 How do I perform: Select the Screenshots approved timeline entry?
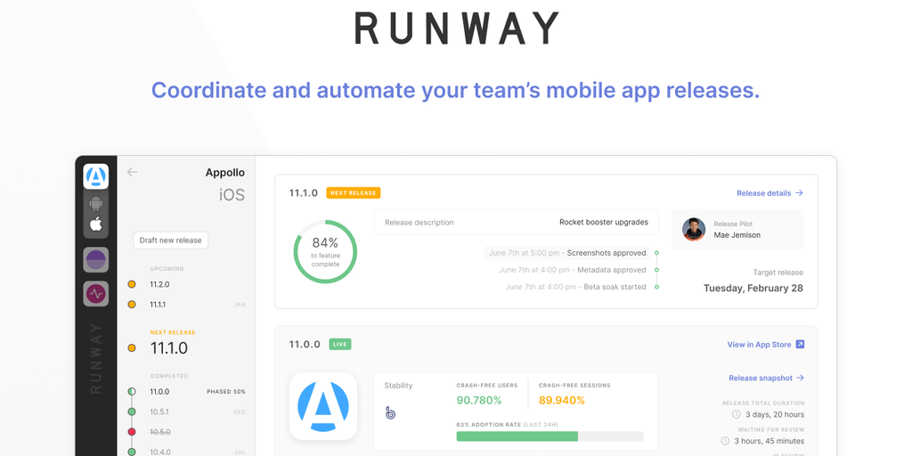click(567, 253)
